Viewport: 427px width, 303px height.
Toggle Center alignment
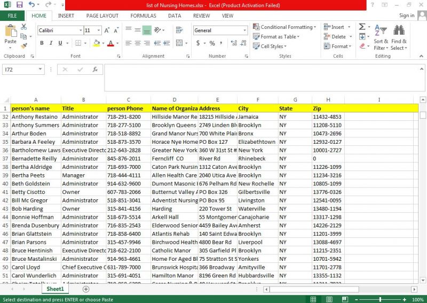pyautogui.click(x=138, y=43)
